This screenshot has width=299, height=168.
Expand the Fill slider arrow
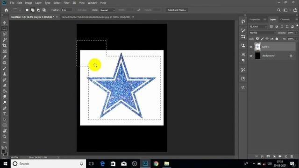(296, 39)
